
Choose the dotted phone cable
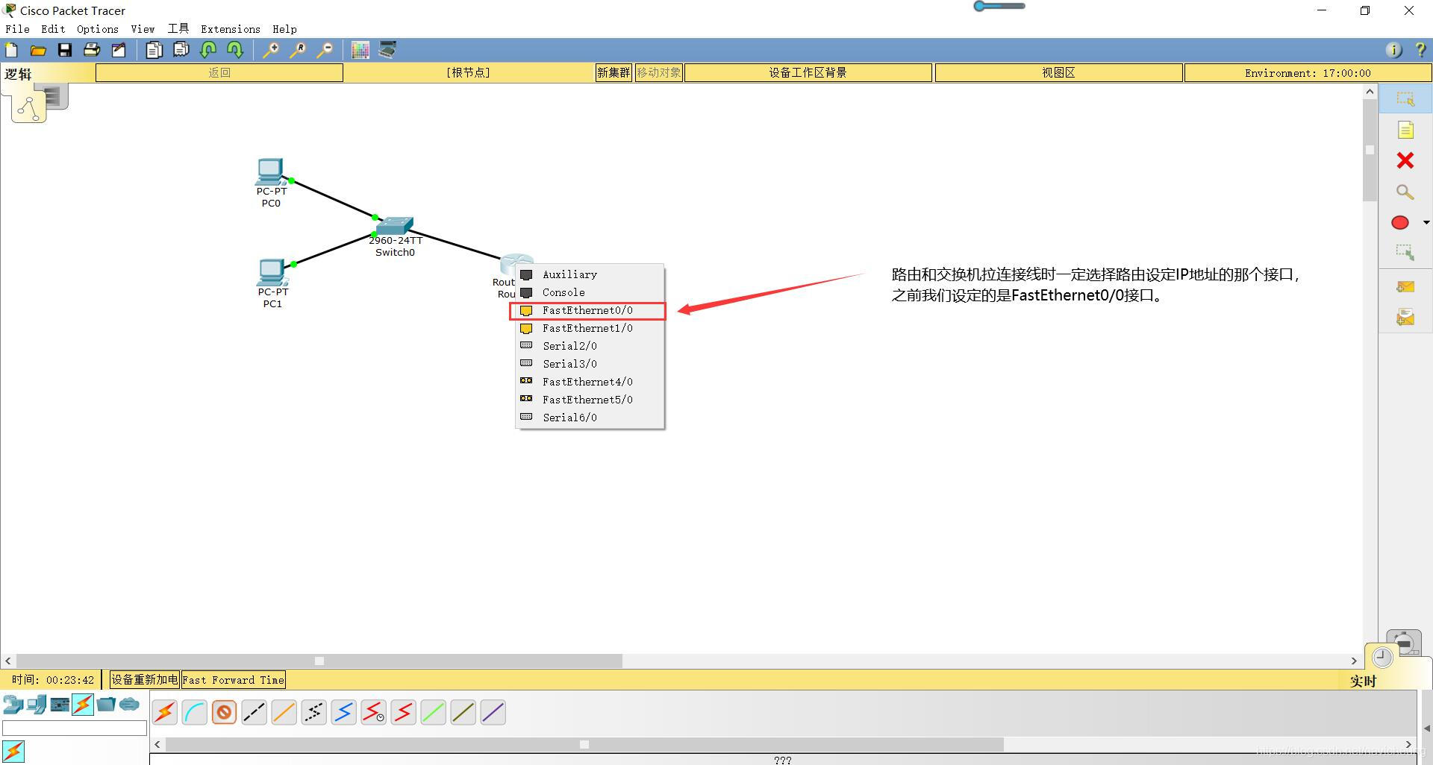[x=314, y=713]
